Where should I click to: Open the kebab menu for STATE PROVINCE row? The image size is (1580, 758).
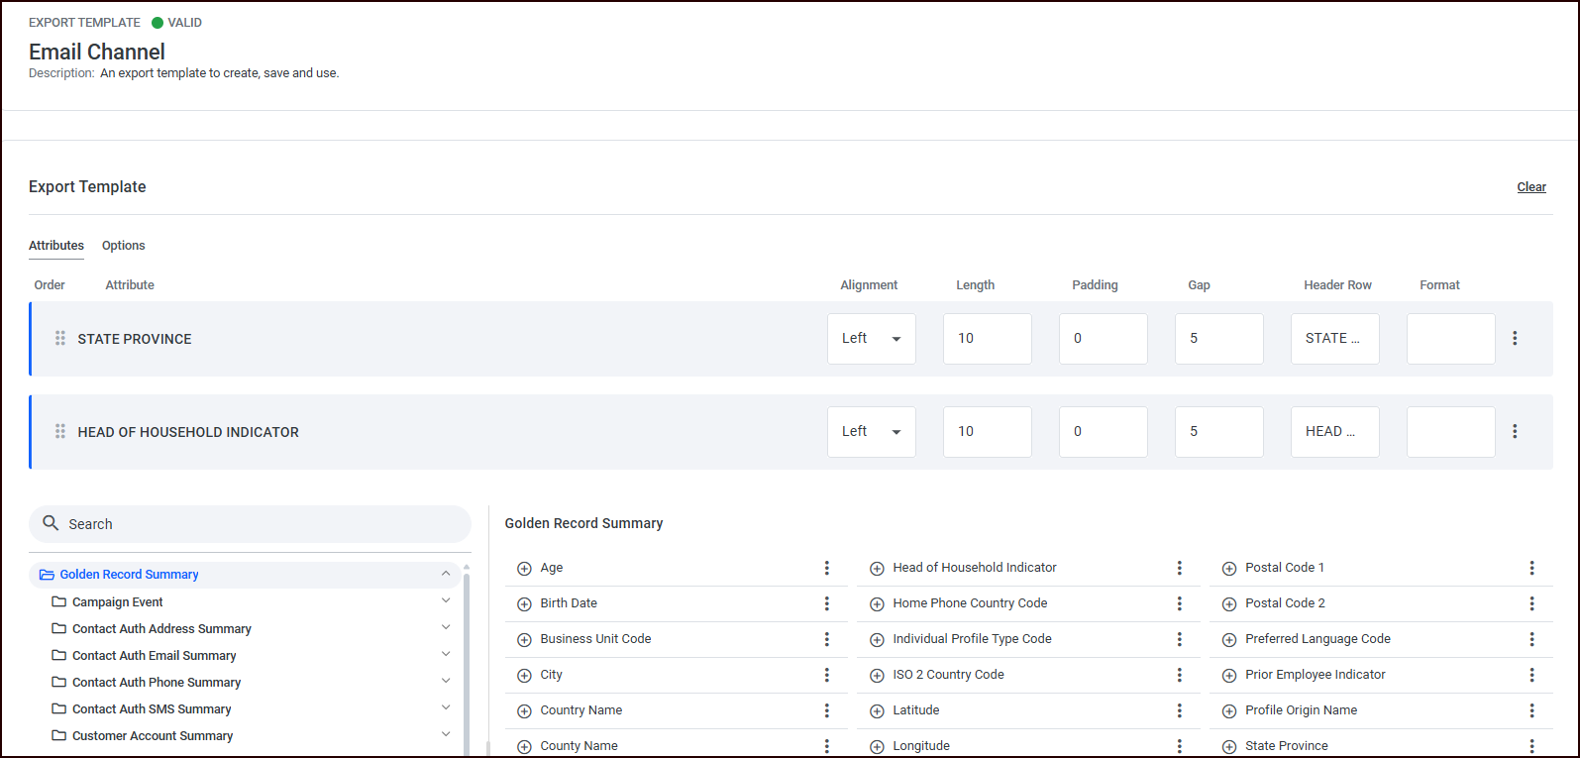[1515, 339]
